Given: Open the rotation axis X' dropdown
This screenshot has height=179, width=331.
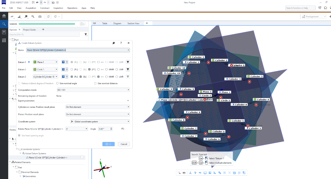Looking at the screenshot, I should (x=77, y=129).
